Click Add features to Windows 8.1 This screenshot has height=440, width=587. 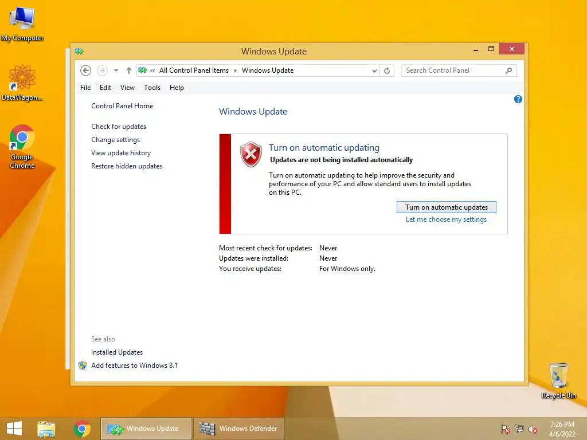tap(134, 365)
